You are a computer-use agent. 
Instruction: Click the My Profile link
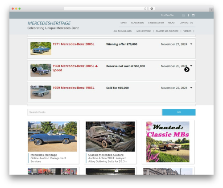point(167,15)
